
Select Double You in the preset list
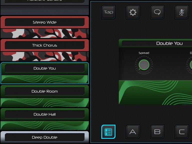click(x=44, y=68)
